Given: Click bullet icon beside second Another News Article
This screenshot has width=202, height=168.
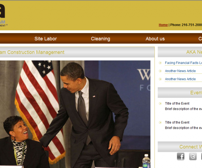Looking at the screenshot, I should point(160,79).
